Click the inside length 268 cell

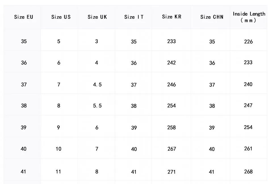pyautogui.click(x=248, y=171)
